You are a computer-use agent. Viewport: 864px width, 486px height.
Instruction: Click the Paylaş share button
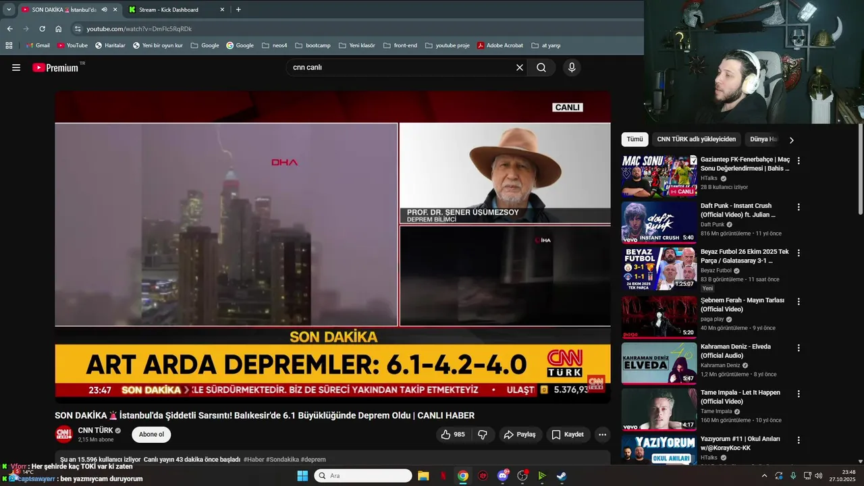[x=520, y=435]
